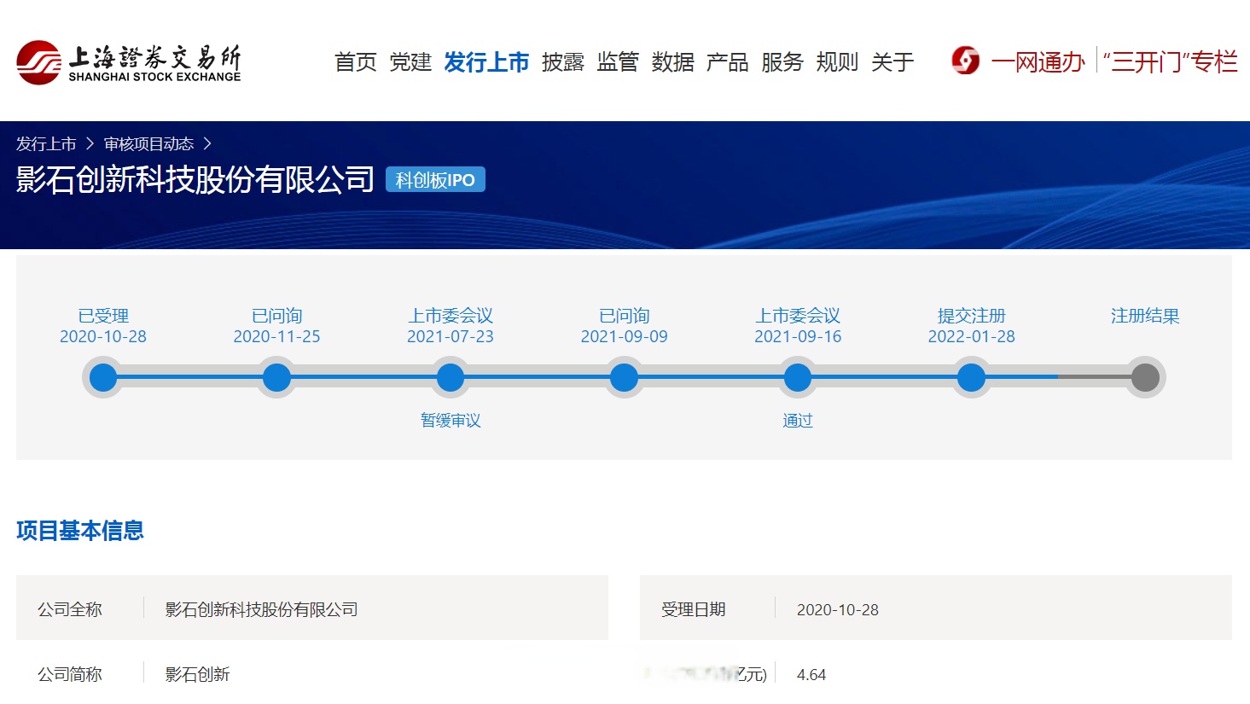Screen dimensions: 1250x704
Task: Click the 受理日期 field label
Action: click(x=693, y=609)
